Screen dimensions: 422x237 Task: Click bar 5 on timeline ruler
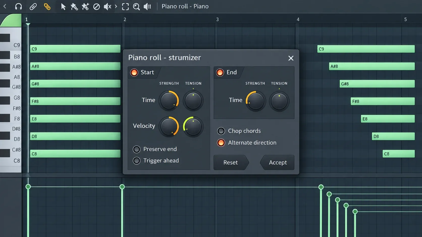[405, 19]
